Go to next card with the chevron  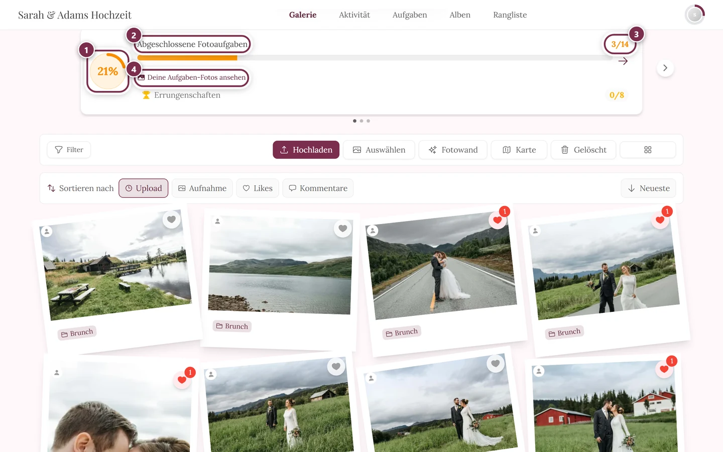point(665,68)
